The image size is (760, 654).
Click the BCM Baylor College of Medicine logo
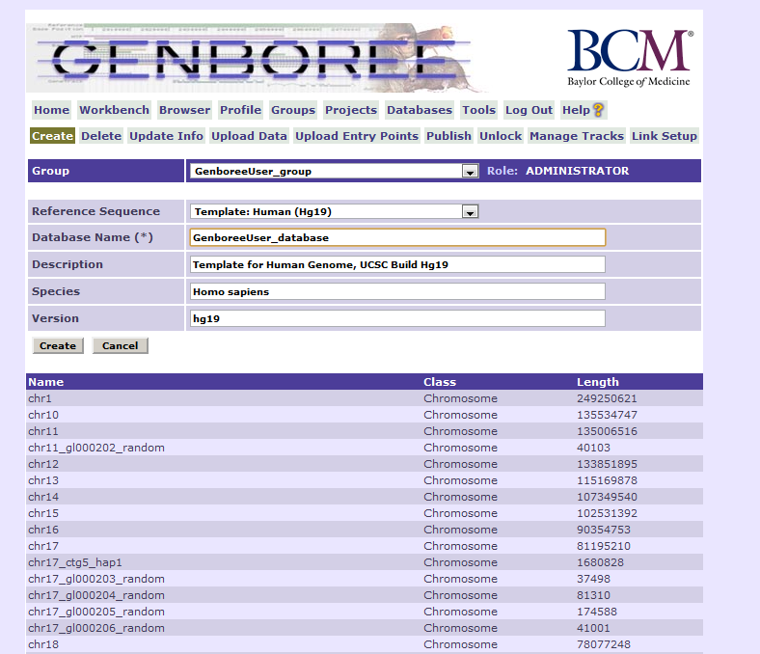629,58
